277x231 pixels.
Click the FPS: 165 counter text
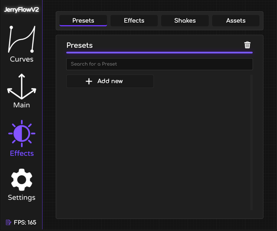click(x=25, y=223)
